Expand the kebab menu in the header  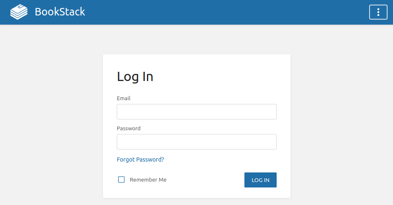378,12
